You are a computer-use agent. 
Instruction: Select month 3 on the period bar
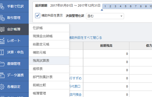point(115,6)
